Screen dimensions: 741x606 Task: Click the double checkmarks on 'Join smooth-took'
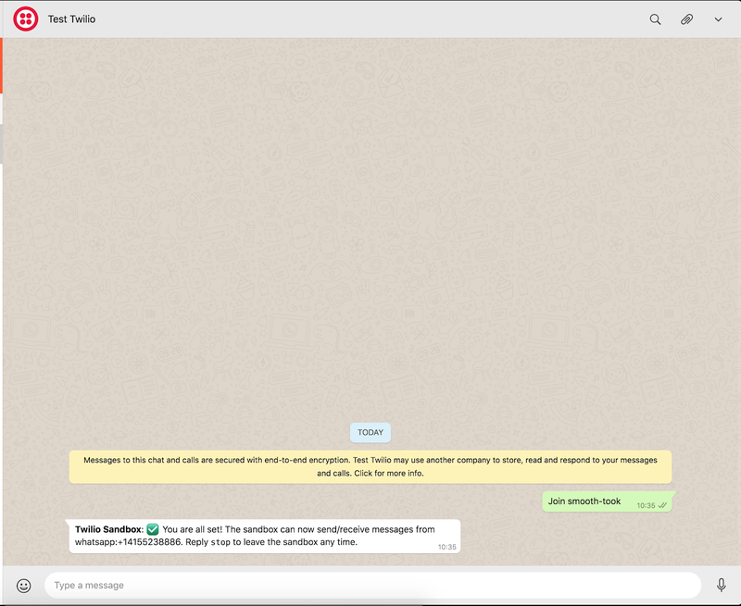point(663,506)
